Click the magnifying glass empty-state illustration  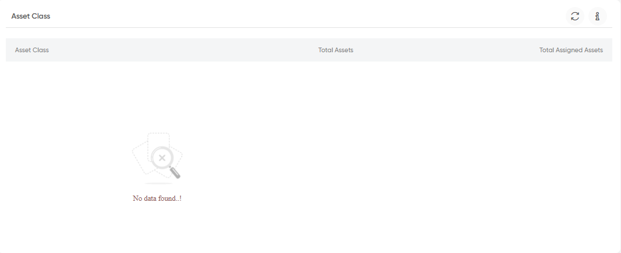157,158
